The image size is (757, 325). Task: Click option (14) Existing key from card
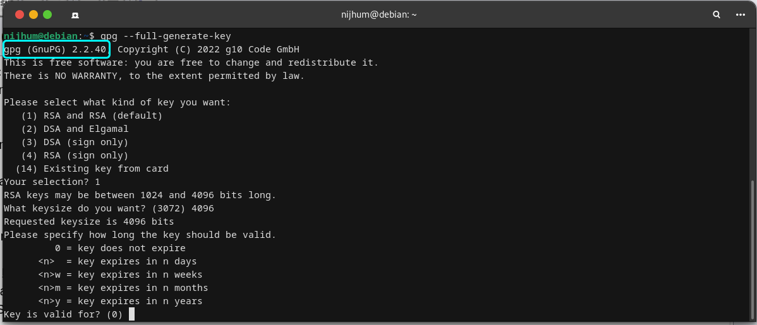pyautogui.click(x=92, y=168)
